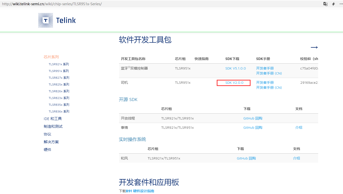Image resolution: width=343 pixels, height=194 pixels.
Task: Click the 开发工具包名称 column header
Action: pyautogui.click(x=133, y=59)
